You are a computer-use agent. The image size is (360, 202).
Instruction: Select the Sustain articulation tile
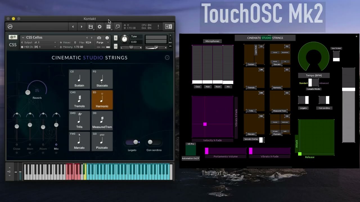(79, 79)
